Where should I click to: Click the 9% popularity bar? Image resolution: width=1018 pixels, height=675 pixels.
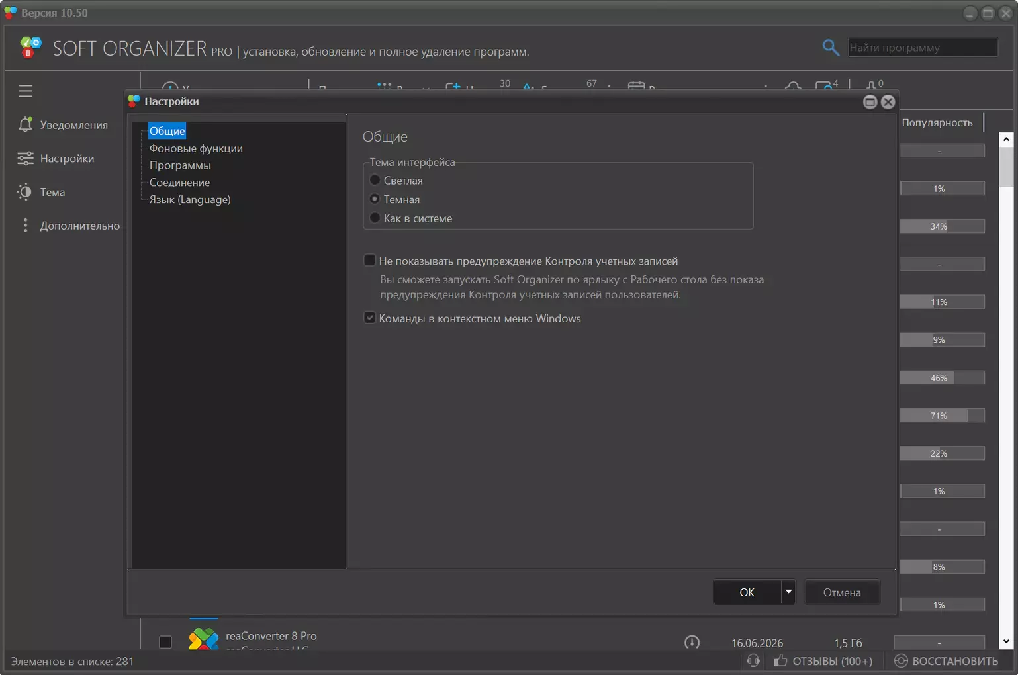tap(943, 340)
